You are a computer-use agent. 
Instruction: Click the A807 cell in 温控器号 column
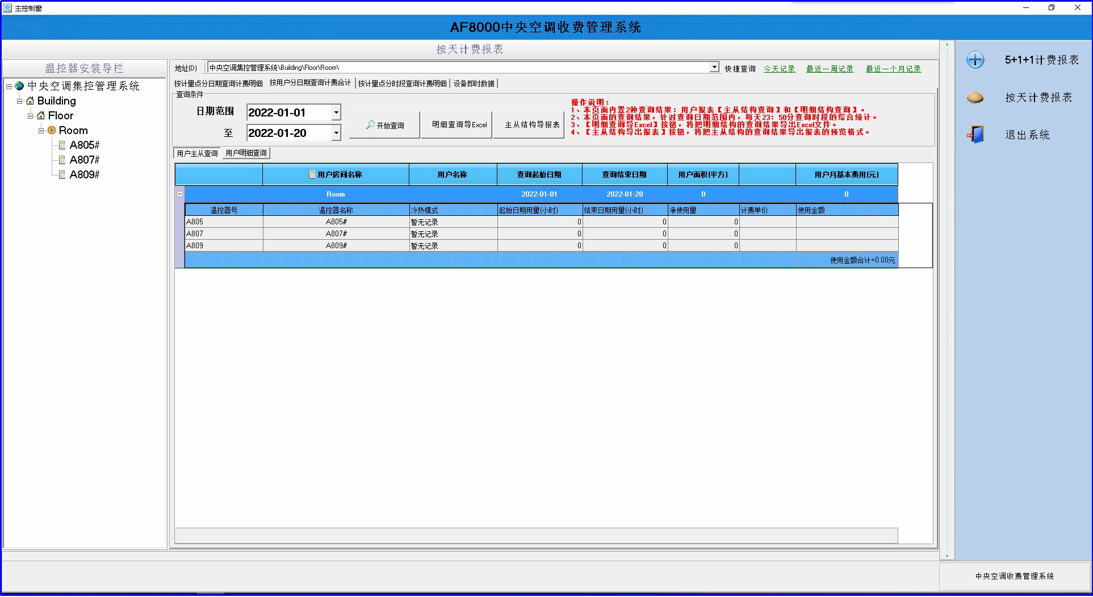point(224,233)
